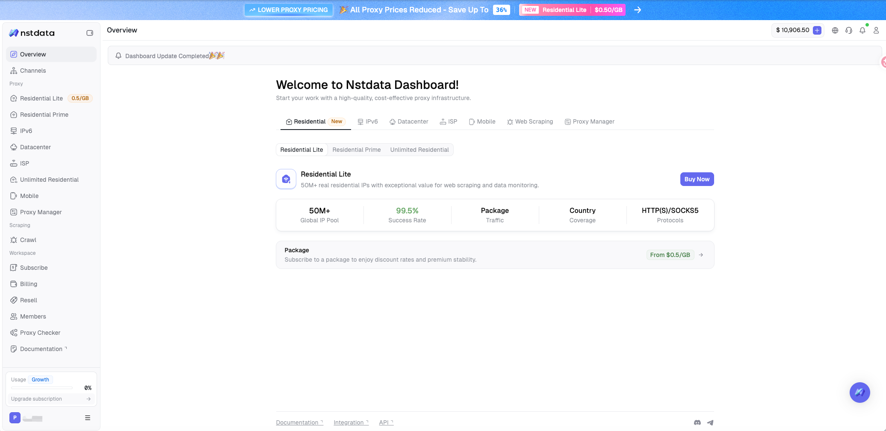Open Overview in the sidebar

click(51, 54)
